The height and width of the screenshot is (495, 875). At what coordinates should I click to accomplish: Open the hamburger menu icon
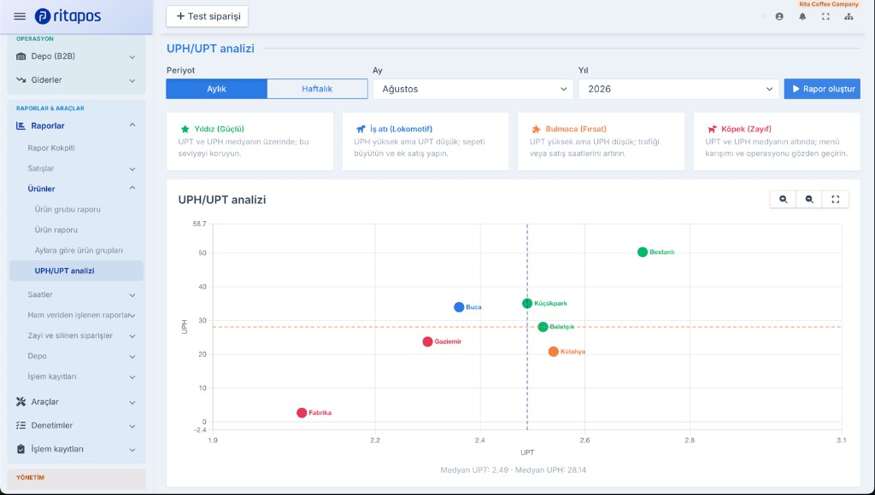pos(20,16)
